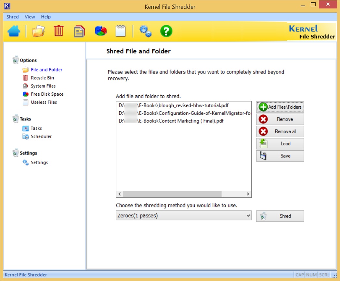The image size is (340, 281).
Task: Click the SCRL indicator in status bar
Action: [x=324, y=275]
